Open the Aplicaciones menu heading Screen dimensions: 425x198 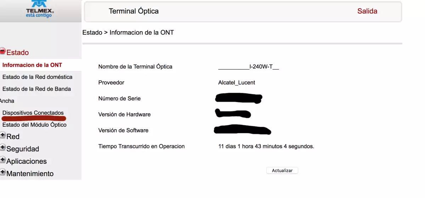(27, 161)
